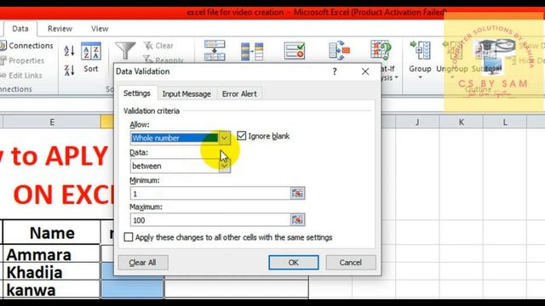Open the Sort dialog button
This screenshot has width=545, height=306.
point(91,57)
